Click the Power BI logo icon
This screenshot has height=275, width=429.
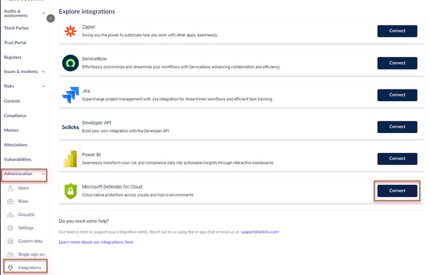(70, 159)
